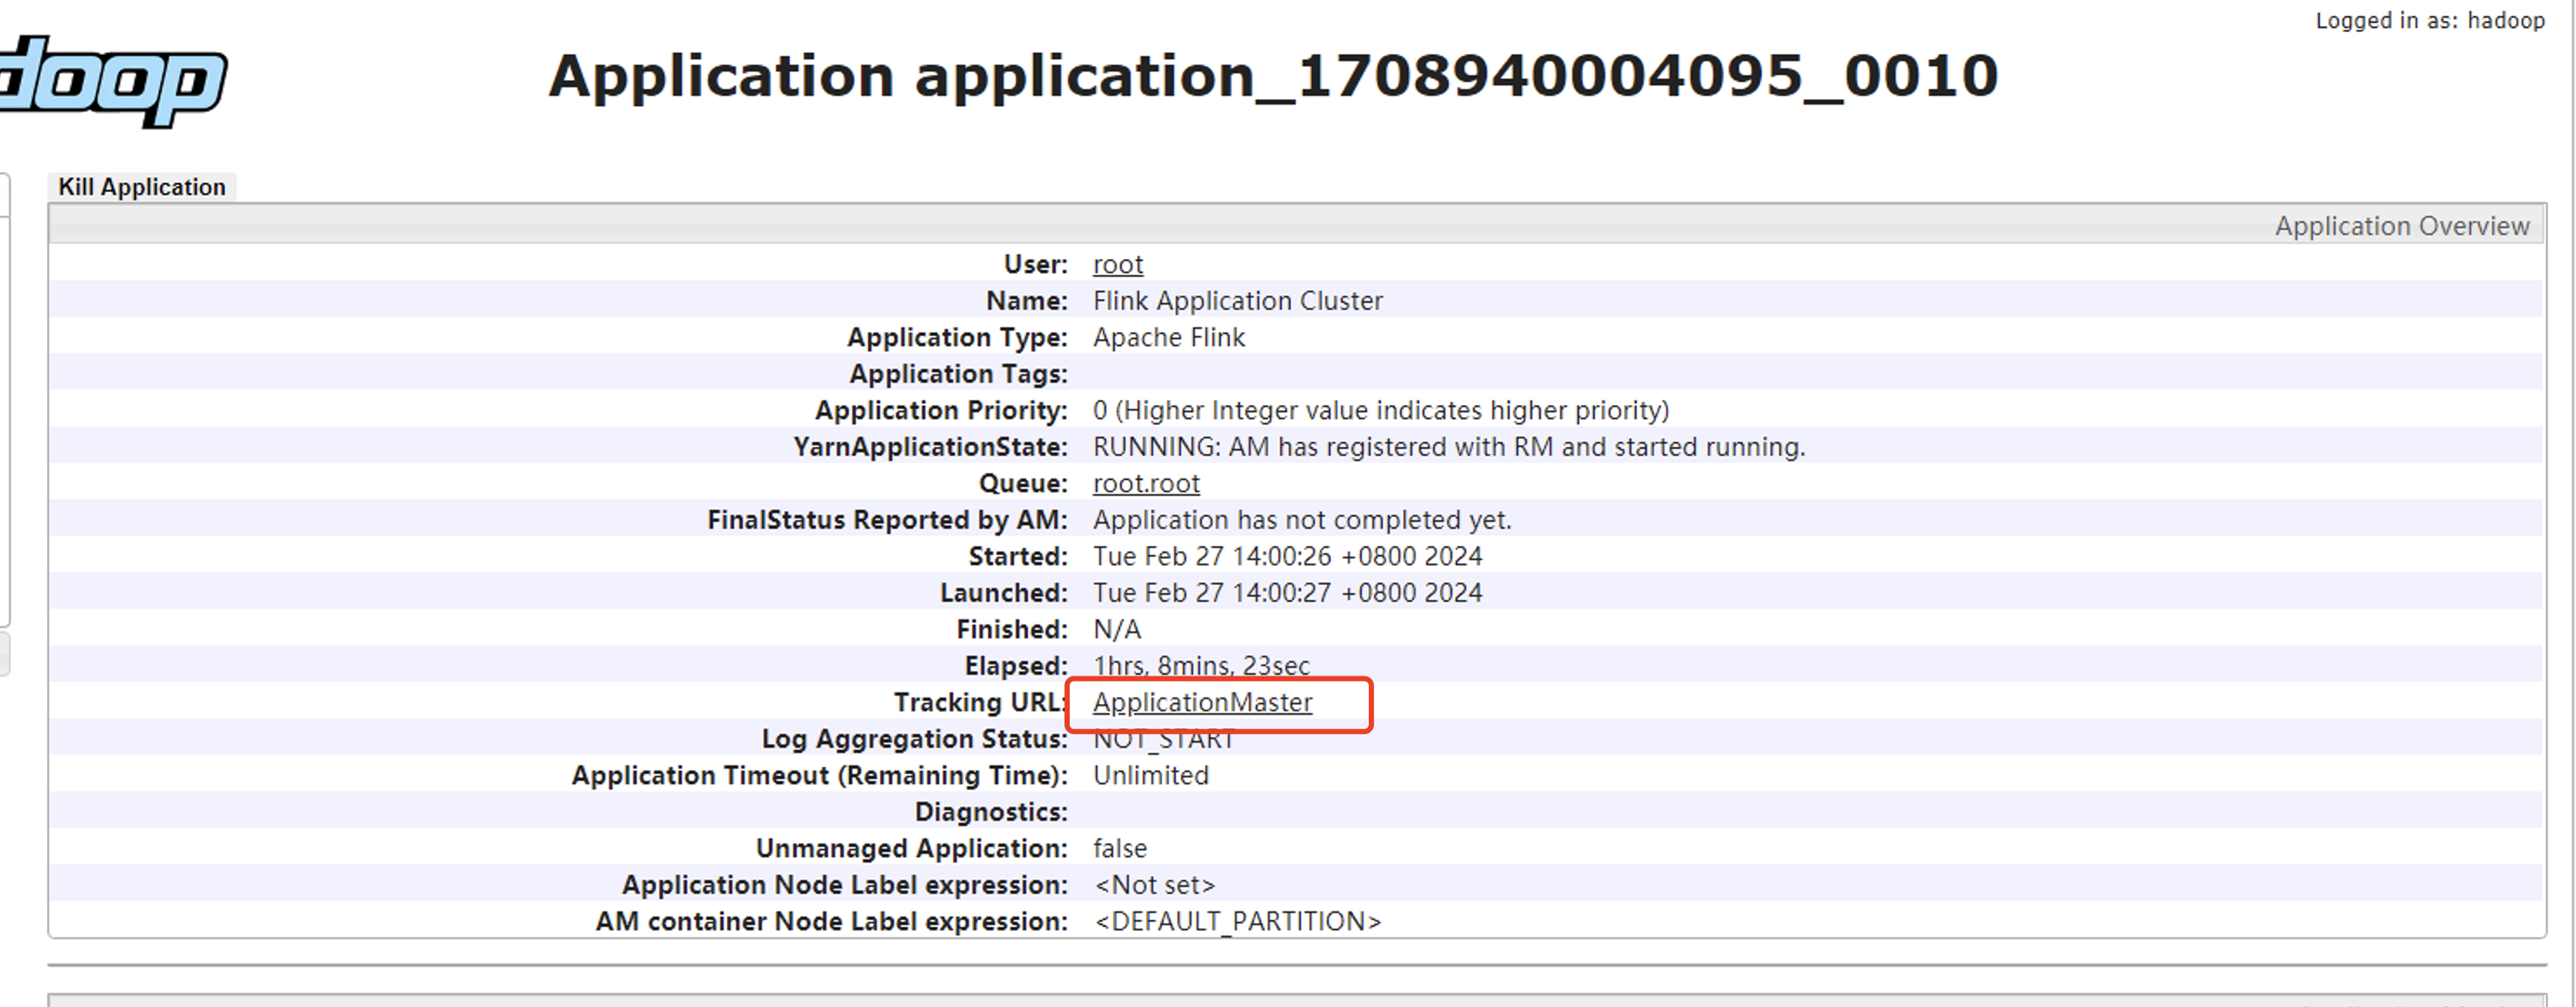Click the 'Name:' label
This screenshot has width=2576, height=1007.
(x=1027, y=301)
